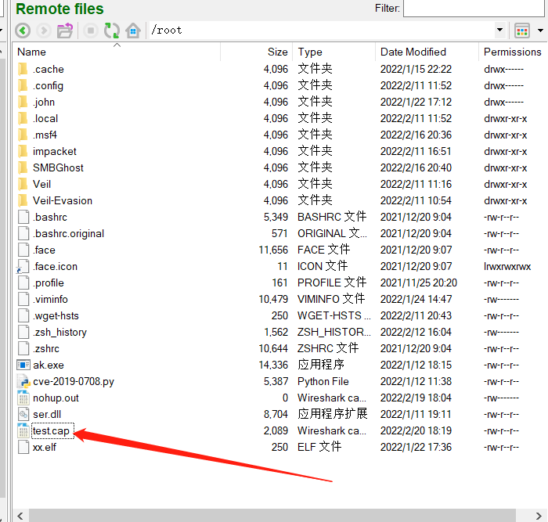
Task: Click the ak.exe size 14,336
Action: (273, 365)
